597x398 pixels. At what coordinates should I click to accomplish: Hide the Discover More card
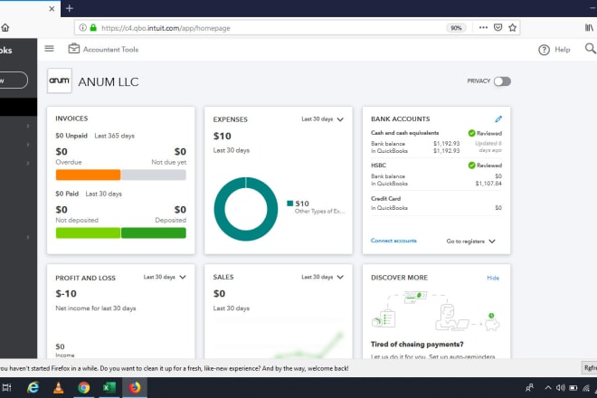(493, 278)
